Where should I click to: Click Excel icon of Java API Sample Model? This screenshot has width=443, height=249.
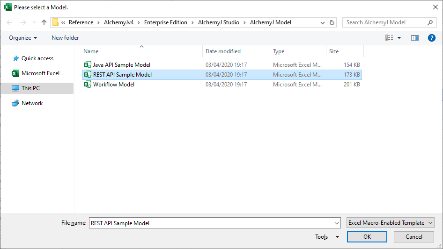[x=88, y=64]
